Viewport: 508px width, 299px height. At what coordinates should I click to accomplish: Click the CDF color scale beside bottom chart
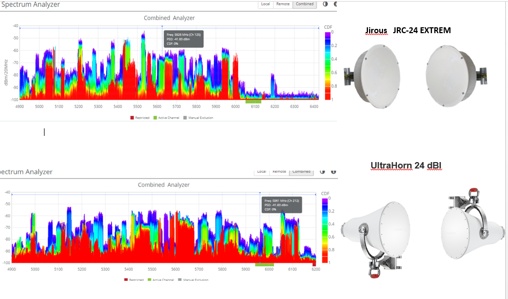[x=325, y=231]
